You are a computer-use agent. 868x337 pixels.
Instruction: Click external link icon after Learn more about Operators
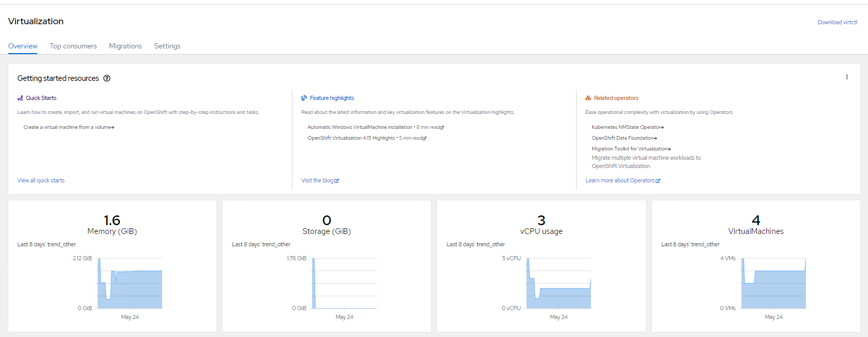[658, 181]
